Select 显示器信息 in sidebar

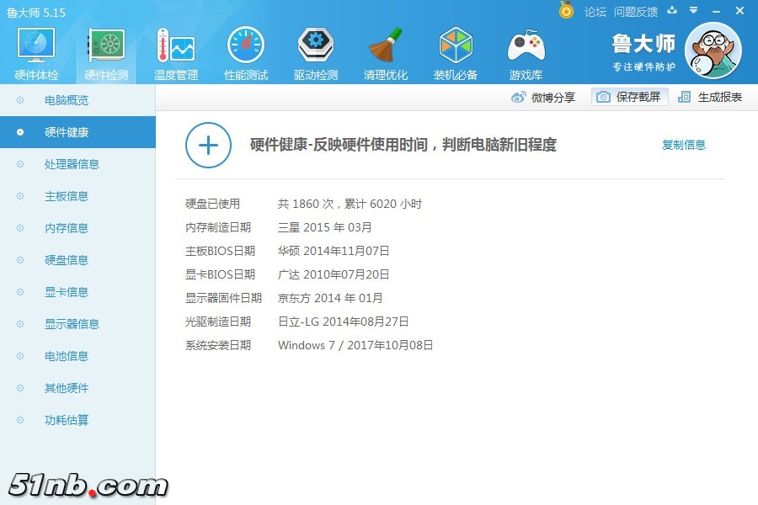77,324
